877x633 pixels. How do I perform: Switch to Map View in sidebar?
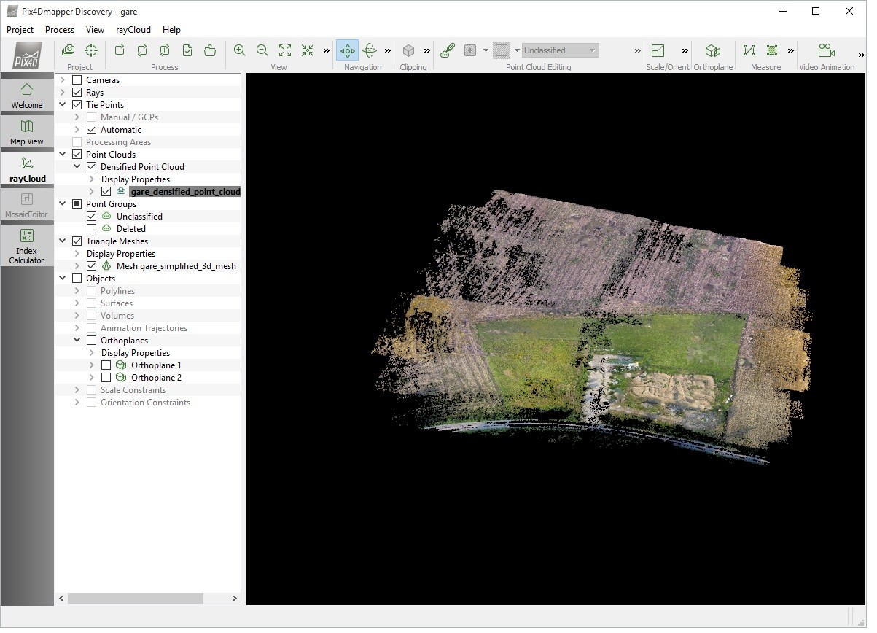(27, 132)
